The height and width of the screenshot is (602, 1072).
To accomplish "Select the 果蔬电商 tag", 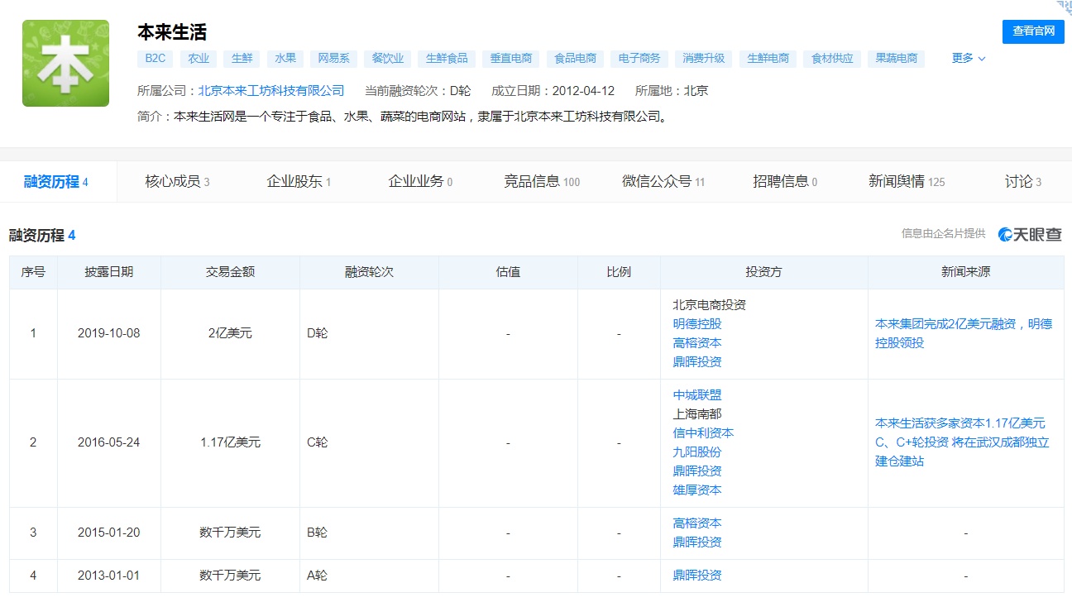I will tap(897, 59).
